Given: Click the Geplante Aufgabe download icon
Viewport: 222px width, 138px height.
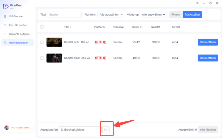Looking at the screenshot, I should [x=5, y=34].
